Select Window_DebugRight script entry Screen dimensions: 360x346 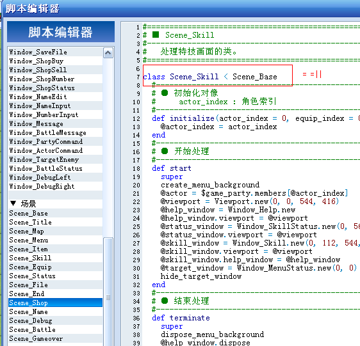[x=55, y=186]
